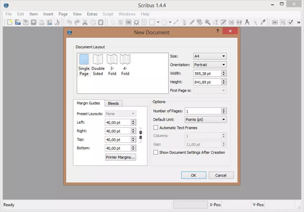Viewport: 304px width, 212px height.
Task: Click the Cut scissors icon
Action: (85, 22)
